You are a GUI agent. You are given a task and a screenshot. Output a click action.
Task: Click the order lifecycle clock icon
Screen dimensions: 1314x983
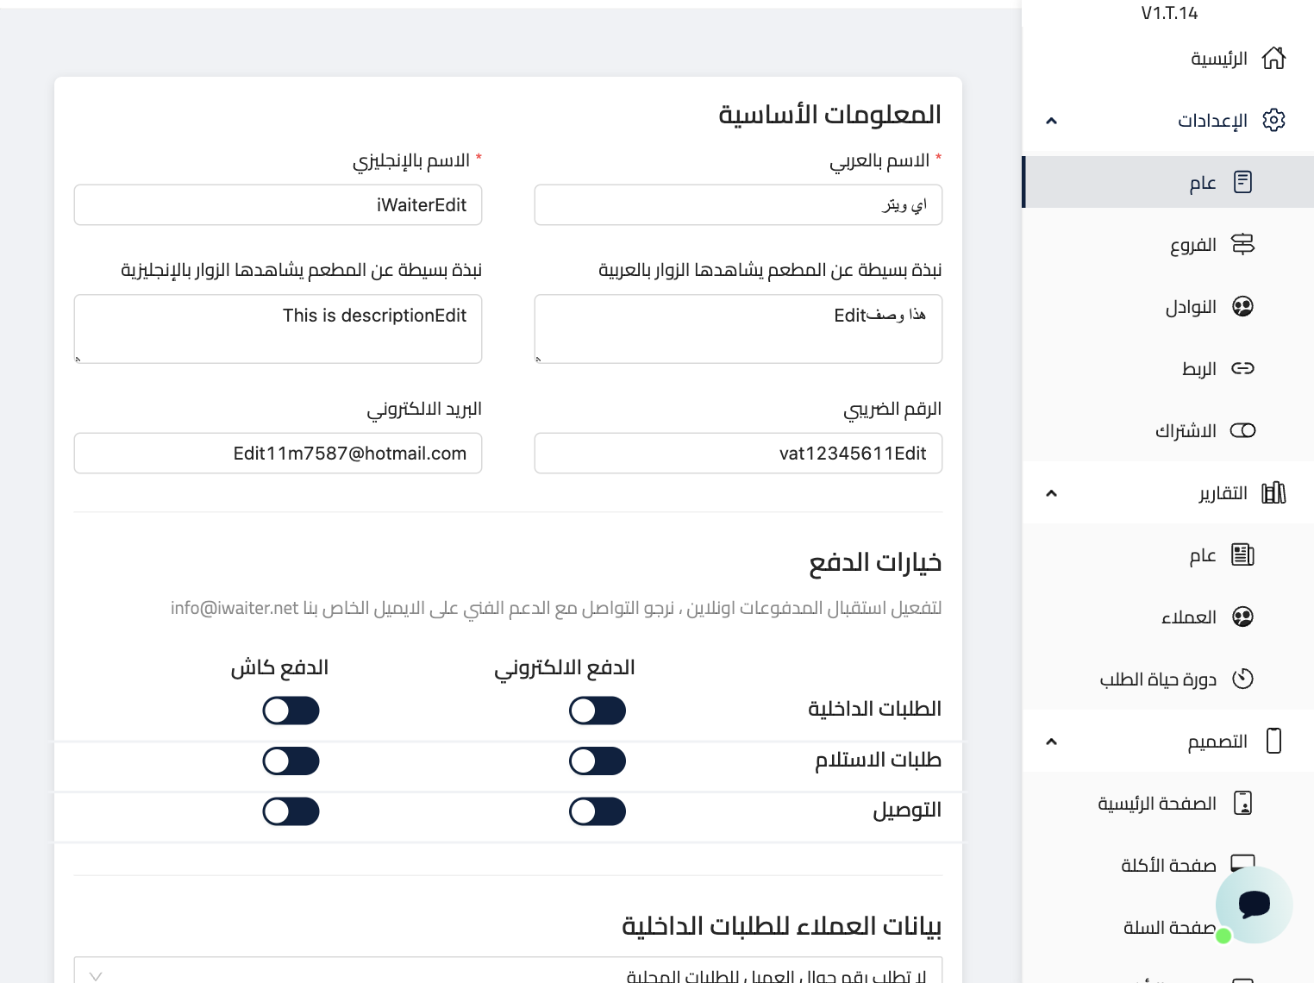click(x=1242, y=679)
